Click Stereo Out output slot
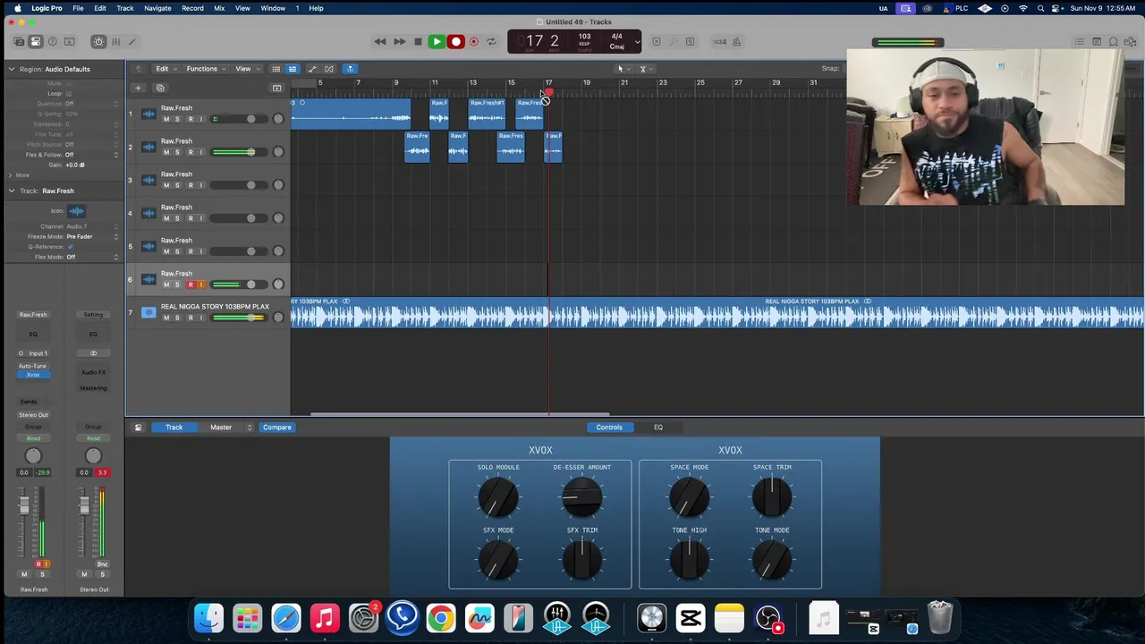 click(33, 415)
